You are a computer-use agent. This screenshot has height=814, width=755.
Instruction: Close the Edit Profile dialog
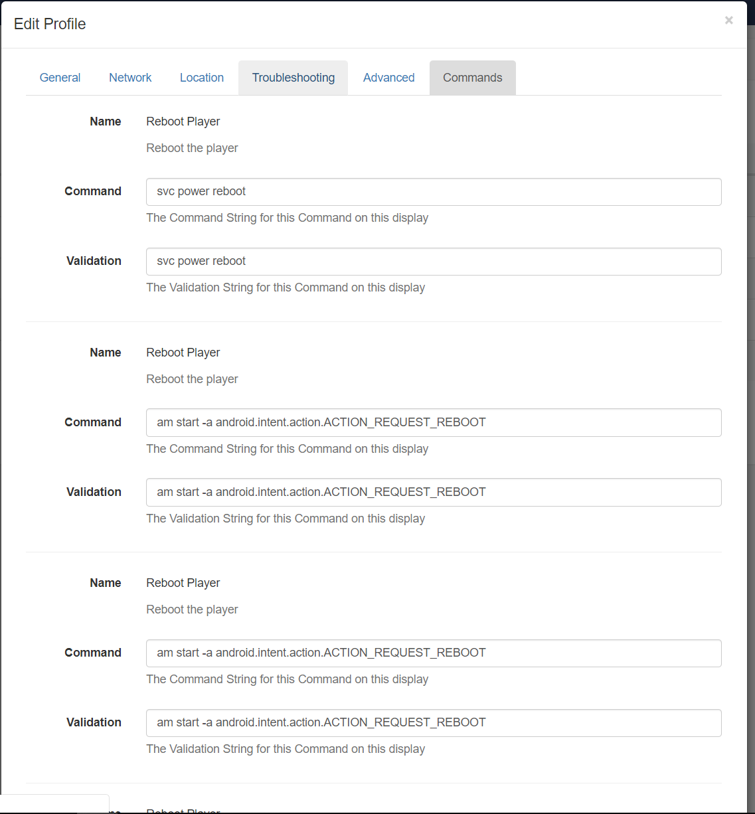(x=728, y=20)
